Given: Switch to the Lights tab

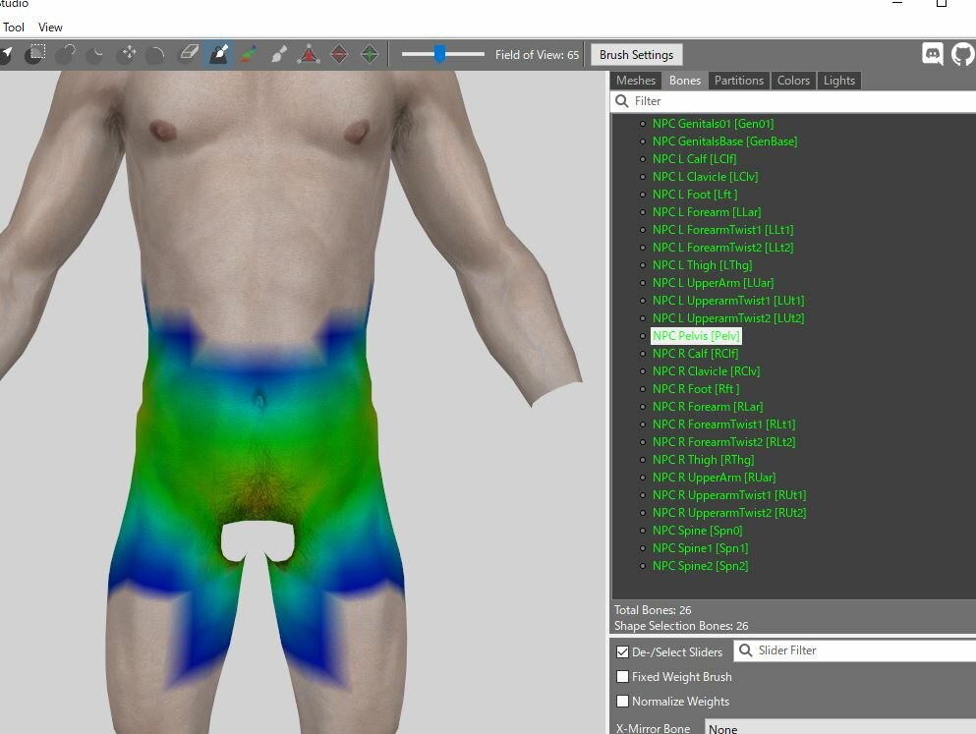Looking at the screenshot, I should [x=839, y=81].
